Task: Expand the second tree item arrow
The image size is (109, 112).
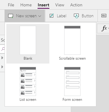Action: point(2,67)
